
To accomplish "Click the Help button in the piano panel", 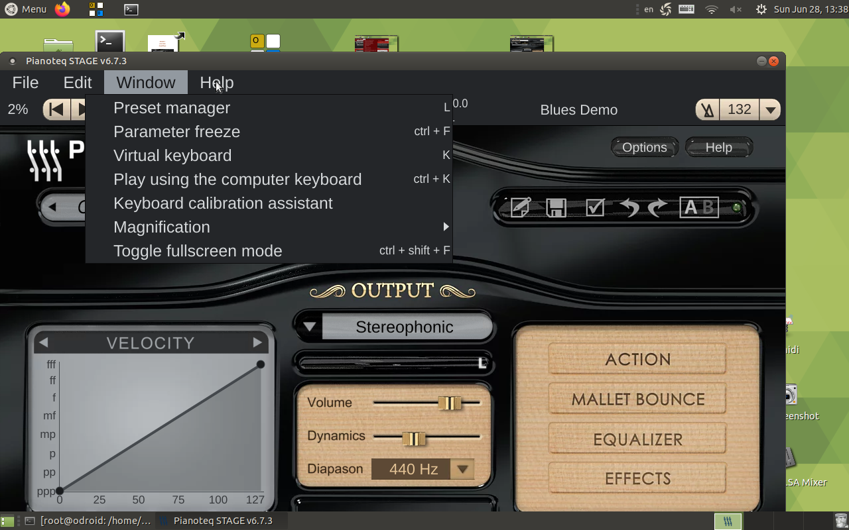I will (718, 147).
